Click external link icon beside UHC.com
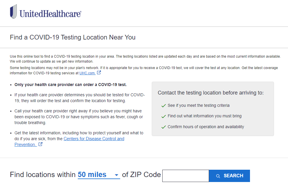 [x=99, y=73]
